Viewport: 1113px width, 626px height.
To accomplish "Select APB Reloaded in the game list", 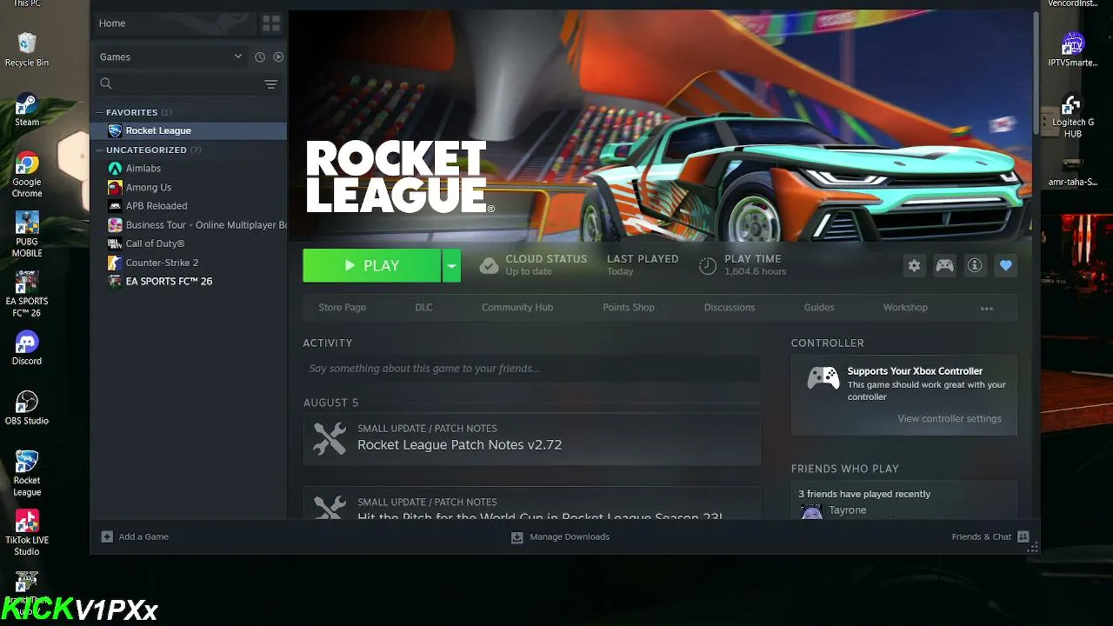I will tap(189, 206).
